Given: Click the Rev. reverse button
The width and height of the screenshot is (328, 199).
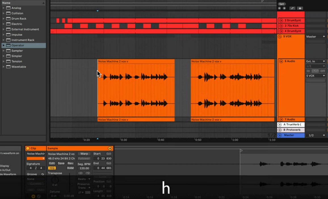Looking at the screenshot, I should pyautogui.click(x=70, y=163).
